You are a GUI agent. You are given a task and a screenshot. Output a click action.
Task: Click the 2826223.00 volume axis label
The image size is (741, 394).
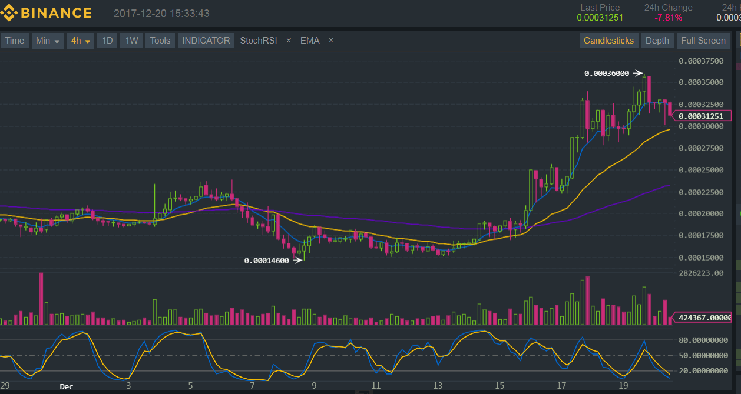tap(701, 273)
